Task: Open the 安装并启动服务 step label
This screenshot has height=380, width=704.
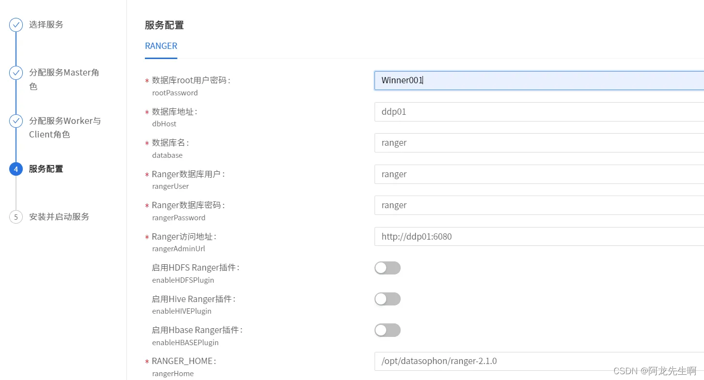Action: point(59,217)
